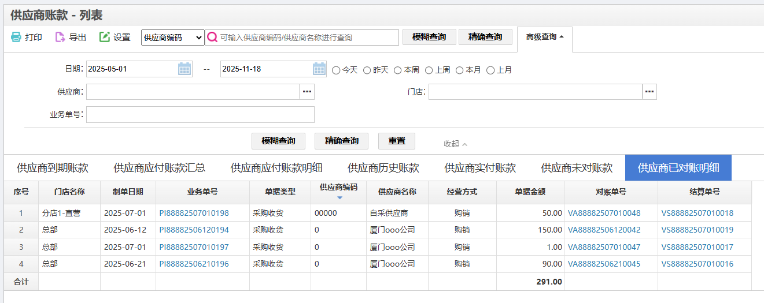
Task: Switch to 供应商未对账款 tab
Action: tap(577, 168)
